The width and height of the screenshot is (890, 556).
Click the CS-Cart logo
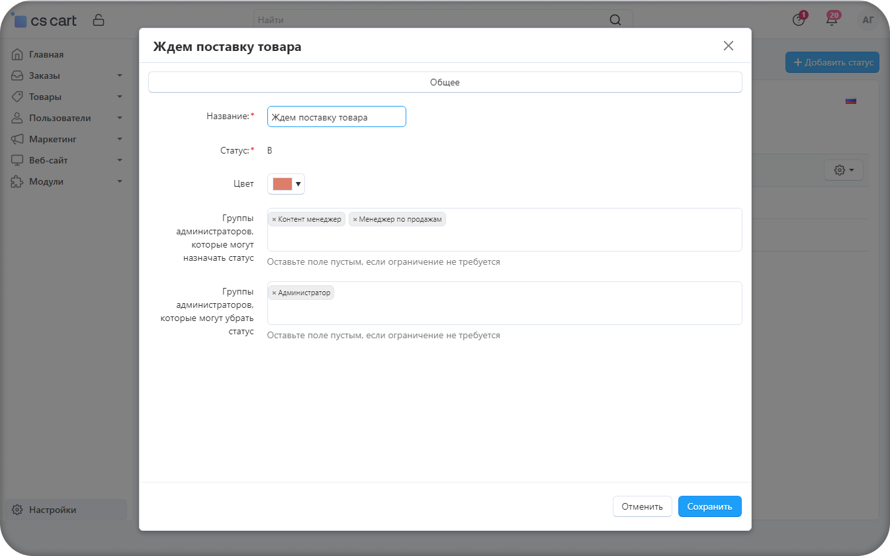click(44, 21)
